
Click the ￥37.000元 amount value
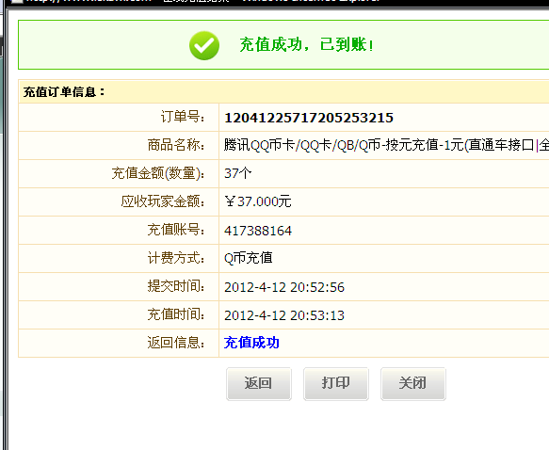coord(258,201)
